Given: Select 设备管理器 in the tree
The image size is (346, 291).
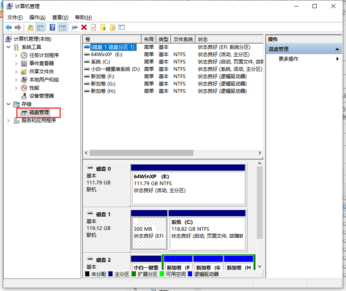Looking at the screenshot, I should (x=41, y=96).
